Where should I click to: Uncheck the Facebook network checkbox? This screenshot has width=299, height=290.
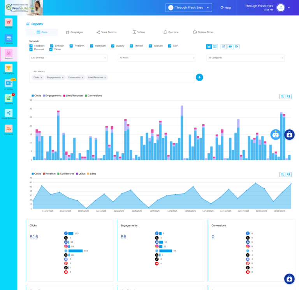click(x=31, y=46)
